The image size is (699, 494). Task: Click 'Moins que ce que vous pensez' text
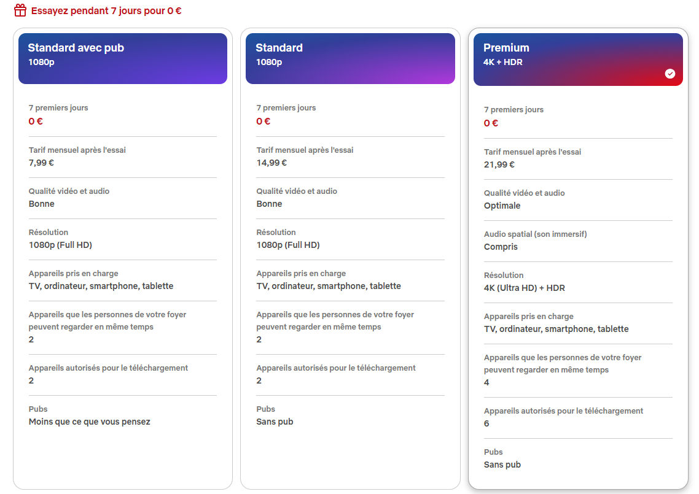pos(90,422)
